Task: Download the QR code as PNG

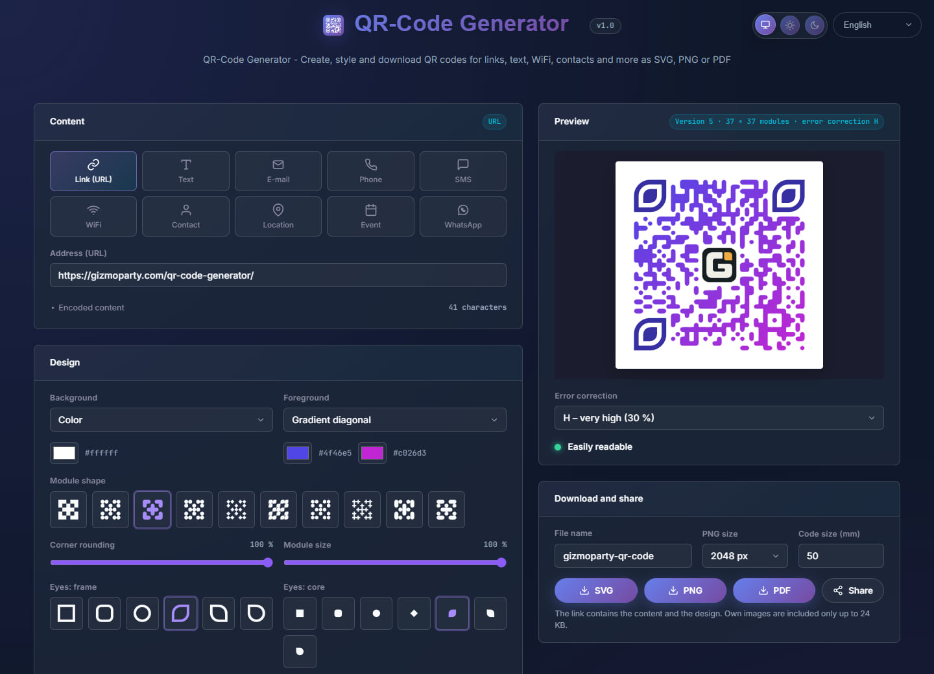Action: 685,590
